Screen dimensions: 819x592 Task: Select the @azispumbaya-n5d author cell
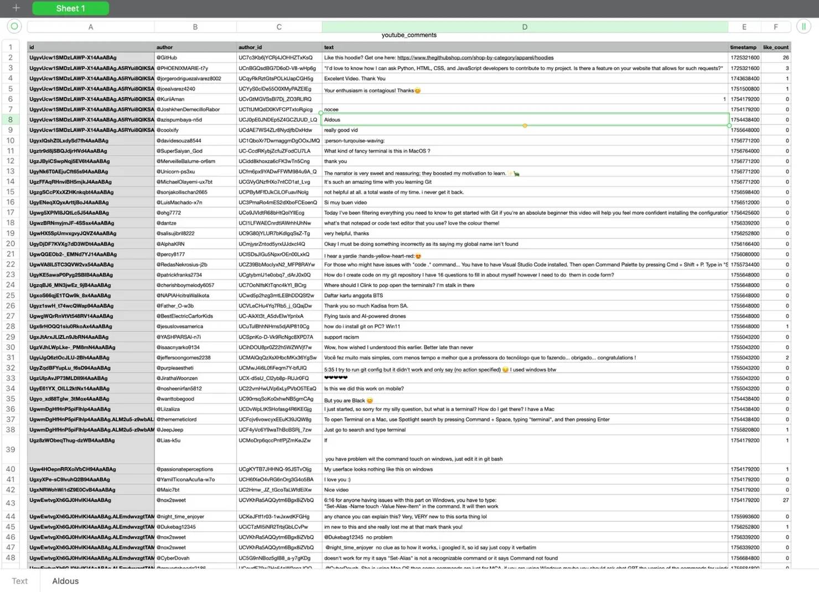[x=195, y=120]
